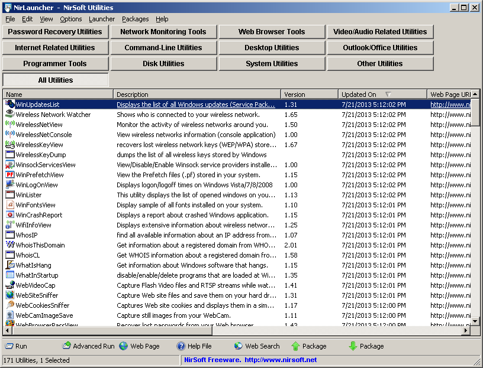Switch to System Utilities group

[272, 64]
